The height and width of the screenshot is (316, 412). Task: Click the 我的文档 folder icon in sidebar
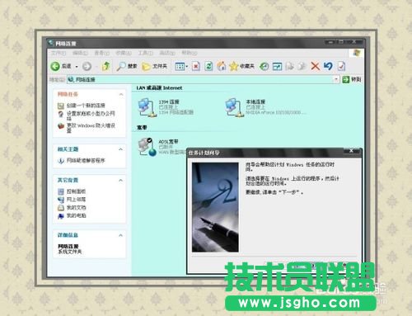(61, 208)
